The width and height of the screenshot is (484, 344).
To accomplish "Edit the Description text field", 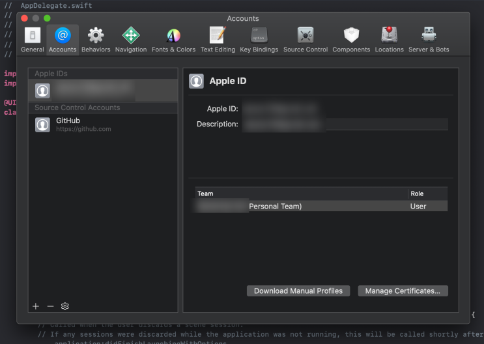I will tap(345, 124).
